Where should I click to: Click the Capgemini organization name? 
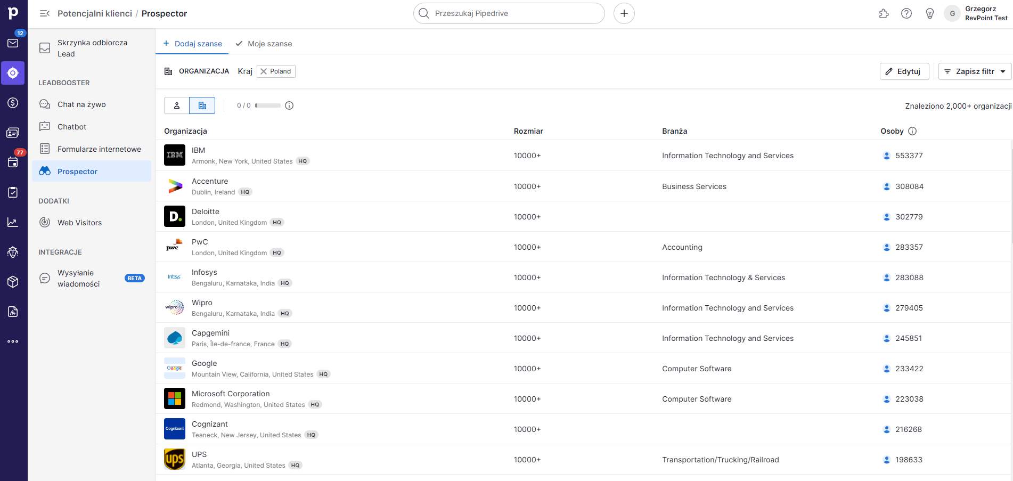click(210, 333)
